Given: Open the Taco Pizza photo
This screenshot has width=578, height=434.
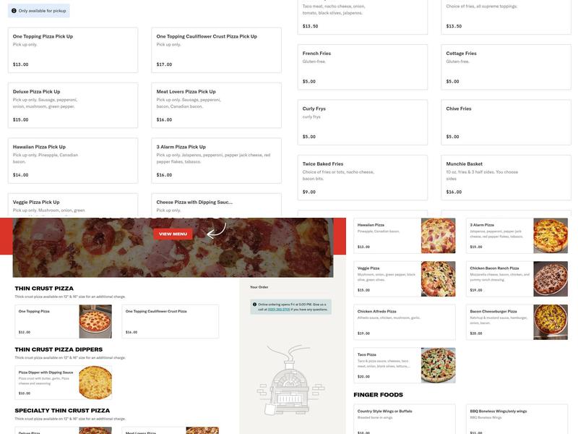Looking at the screenshot, I should pyautogui.click(x=439, y=365).
